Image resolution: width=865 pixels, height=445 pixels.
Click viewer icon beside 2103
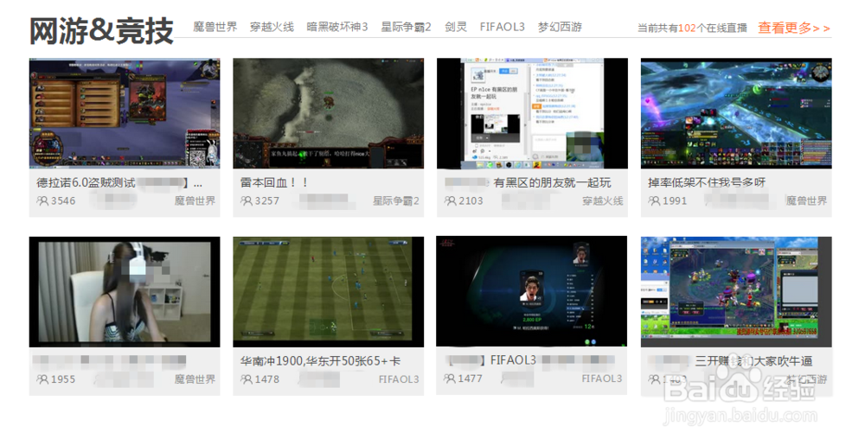coord(450,201)
